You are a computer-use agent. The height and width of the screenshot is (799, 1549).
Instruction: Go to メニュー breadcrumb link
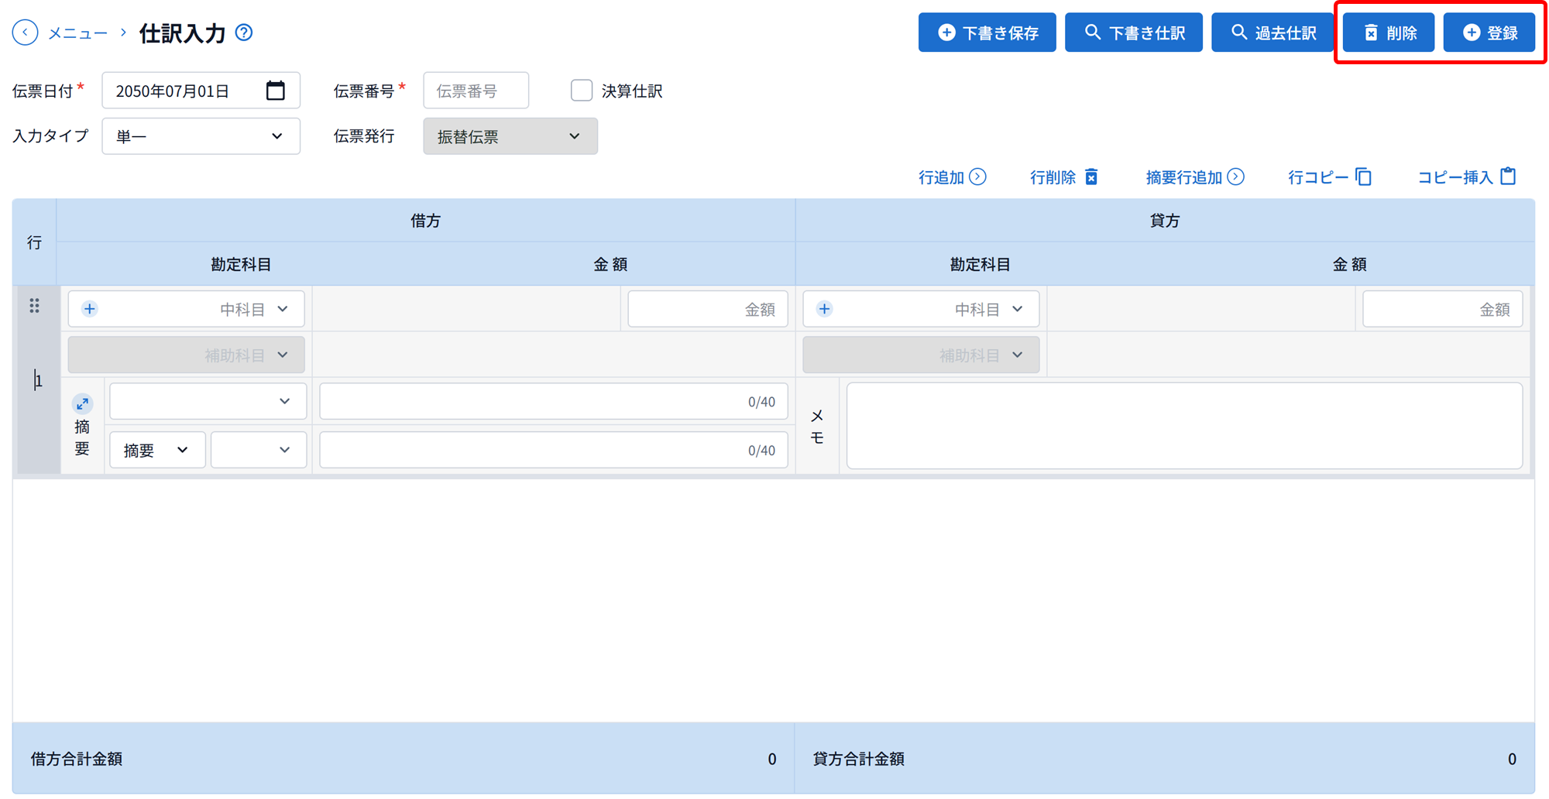coord(77,33)
